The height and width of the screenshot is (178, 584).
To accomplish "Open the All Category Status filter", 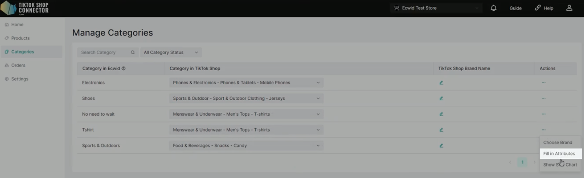I will [171, 52].
